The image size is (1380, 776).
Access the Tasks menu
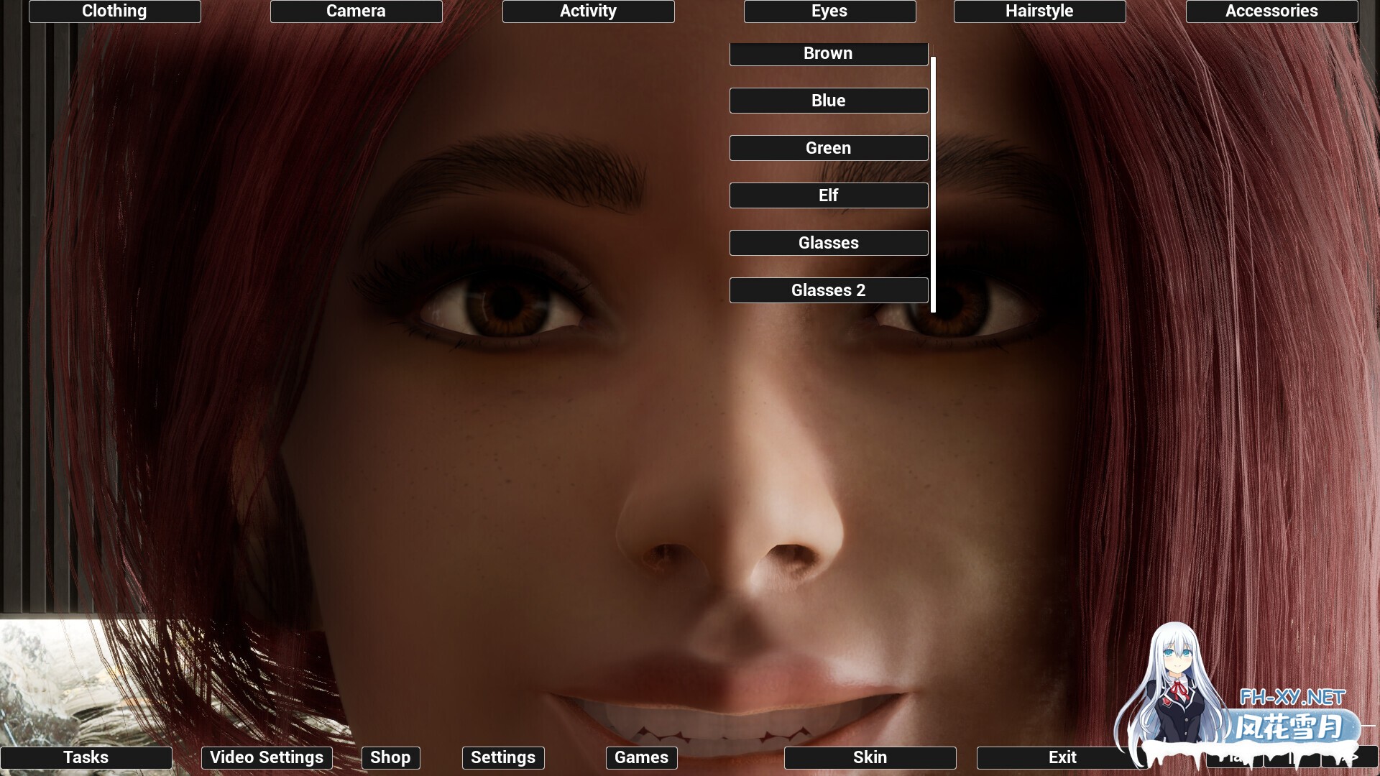coord(86,756)
